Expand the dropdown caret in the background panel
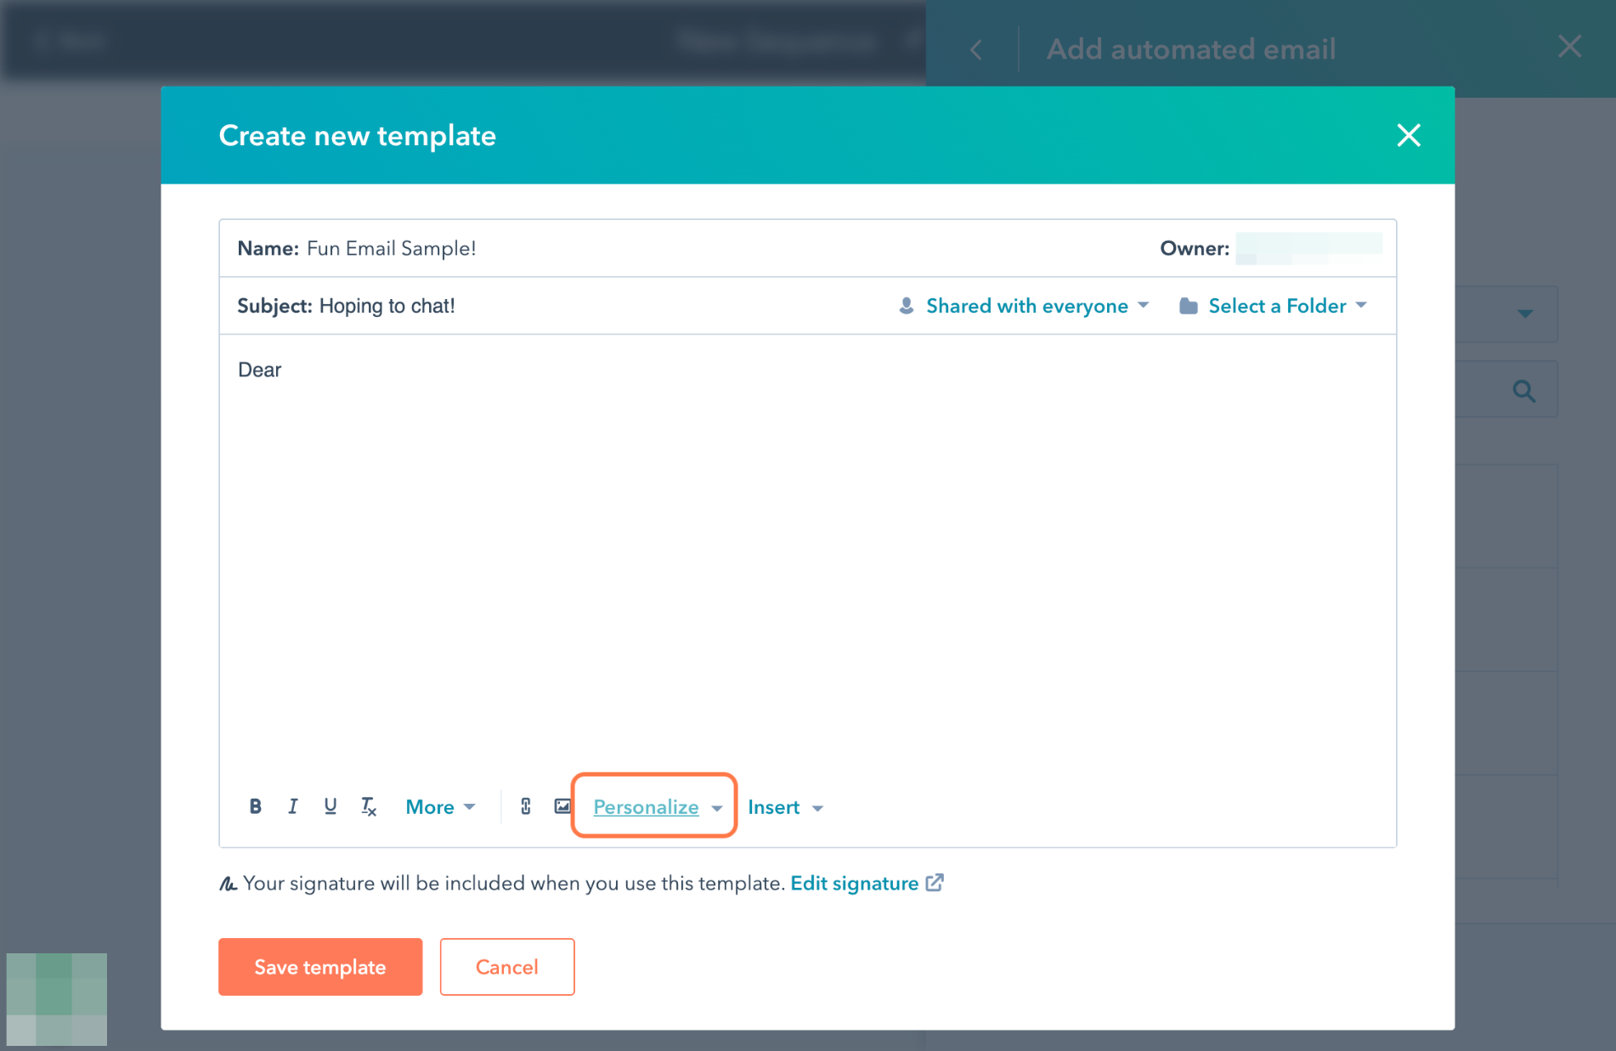 [1526, 314]
